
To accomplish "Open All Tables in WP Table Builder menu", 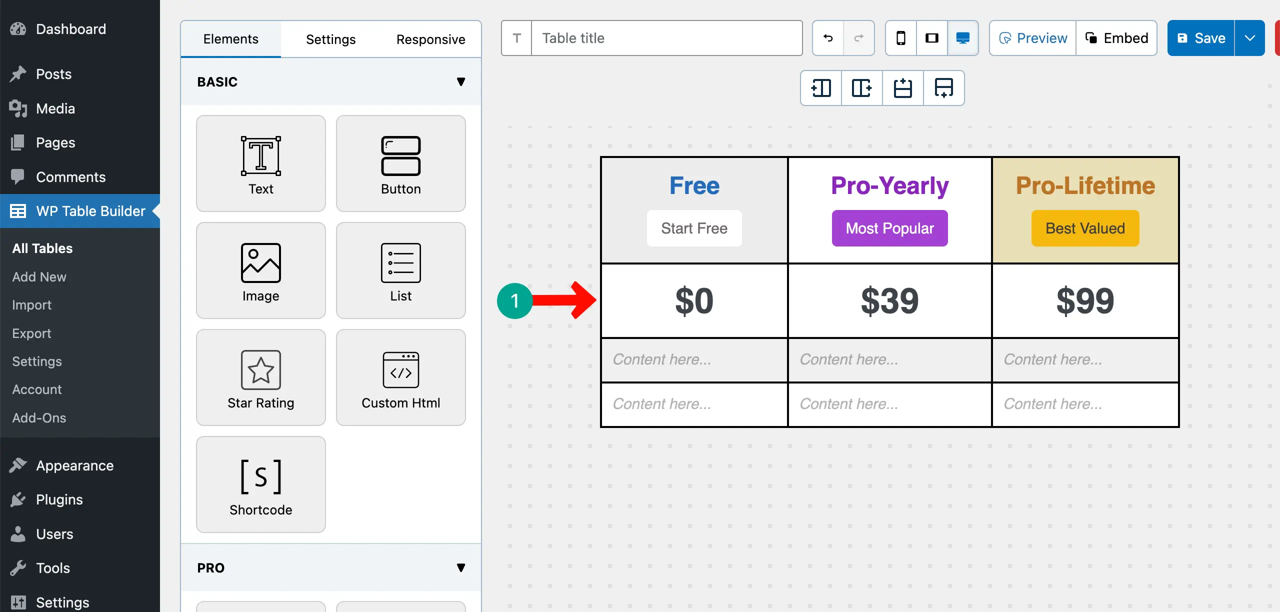I will [x=42, y=248].
